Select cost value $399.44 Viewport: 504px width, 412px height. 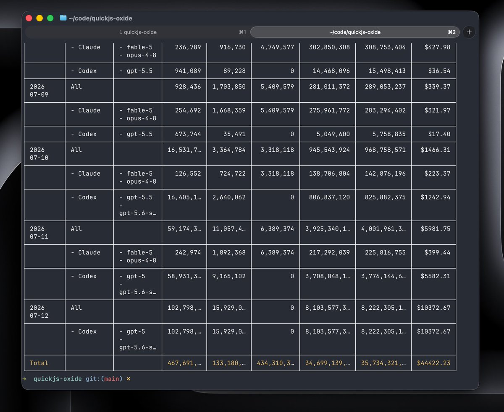pyautogui.click(x=437, y=252)
